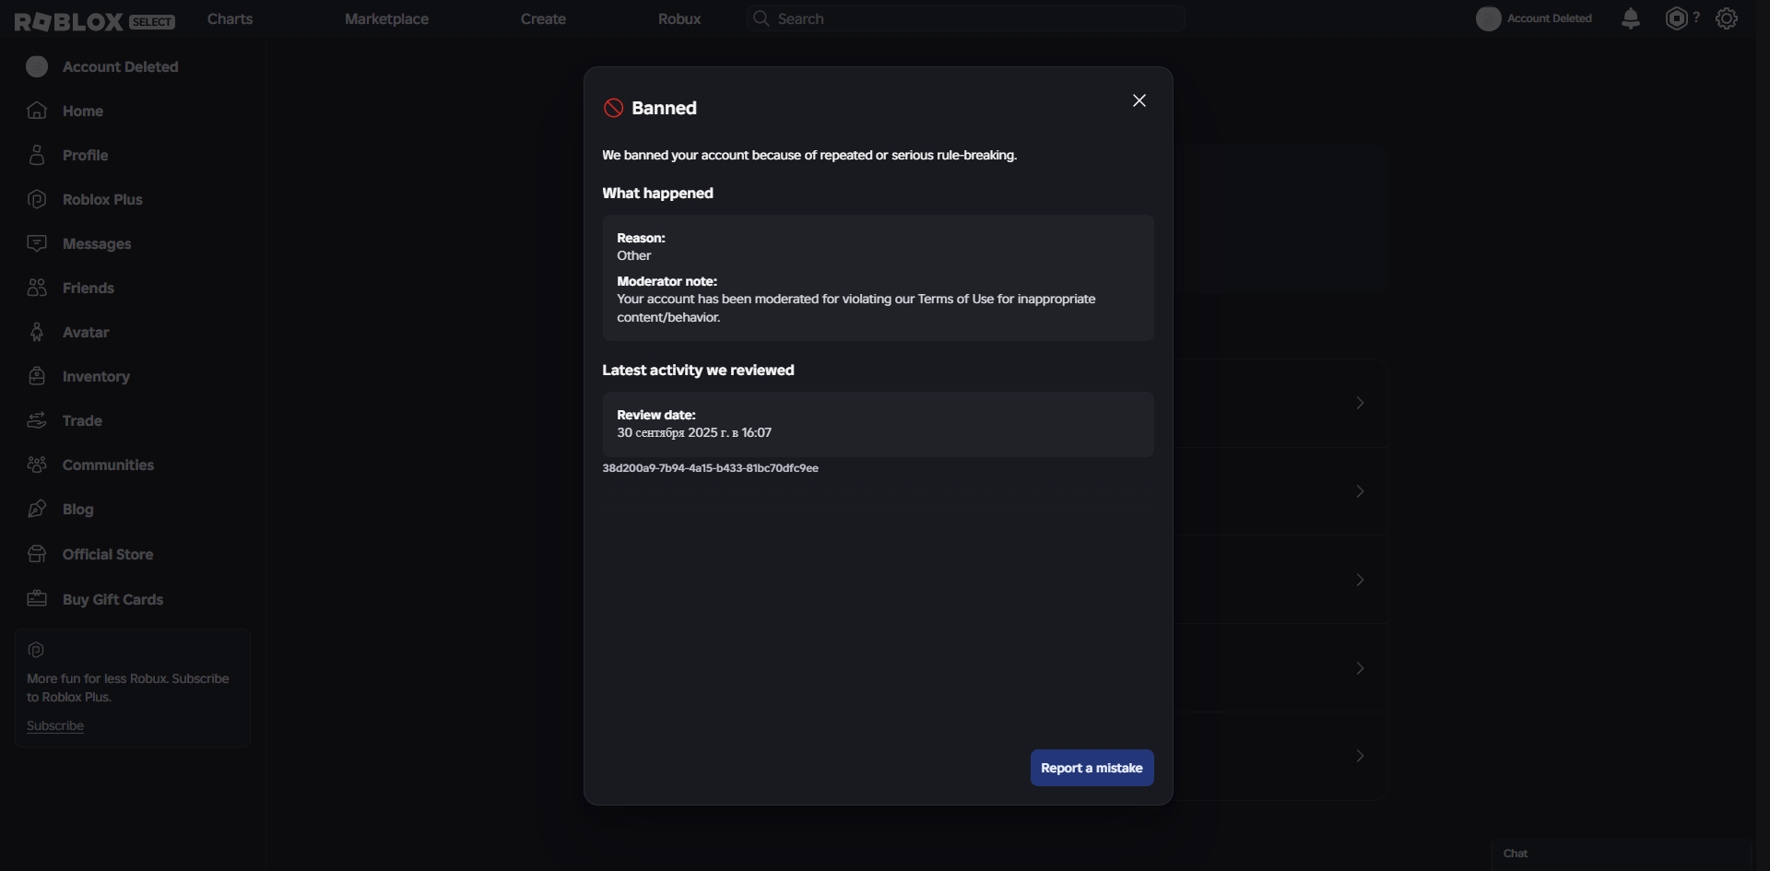Click the Moderator note text
This screenshot has height=871, width=1770.
tap(856, 308)
